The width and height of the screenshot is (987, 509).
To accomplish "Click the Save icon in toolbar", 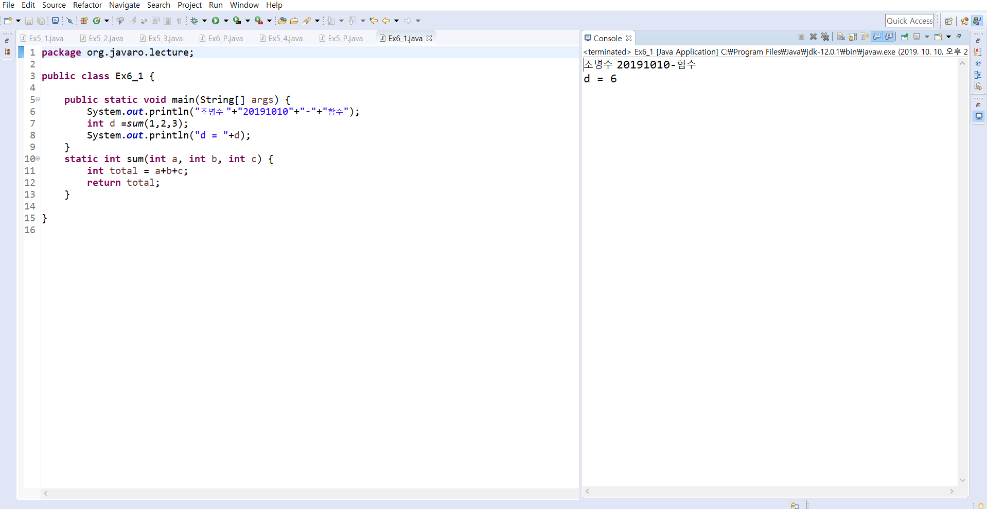I will click(29, 21).
